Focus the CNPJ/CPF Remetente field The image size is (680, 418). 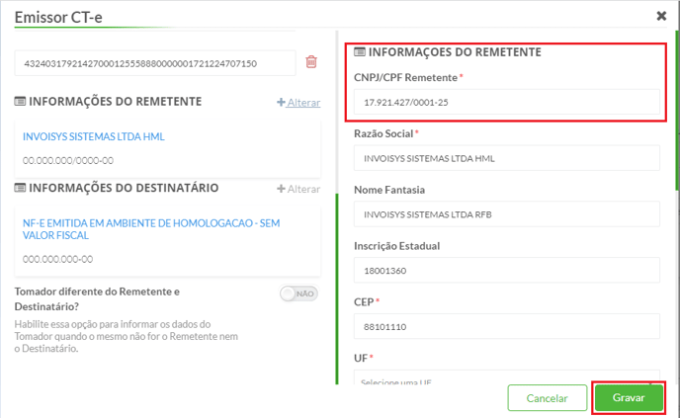506,102
